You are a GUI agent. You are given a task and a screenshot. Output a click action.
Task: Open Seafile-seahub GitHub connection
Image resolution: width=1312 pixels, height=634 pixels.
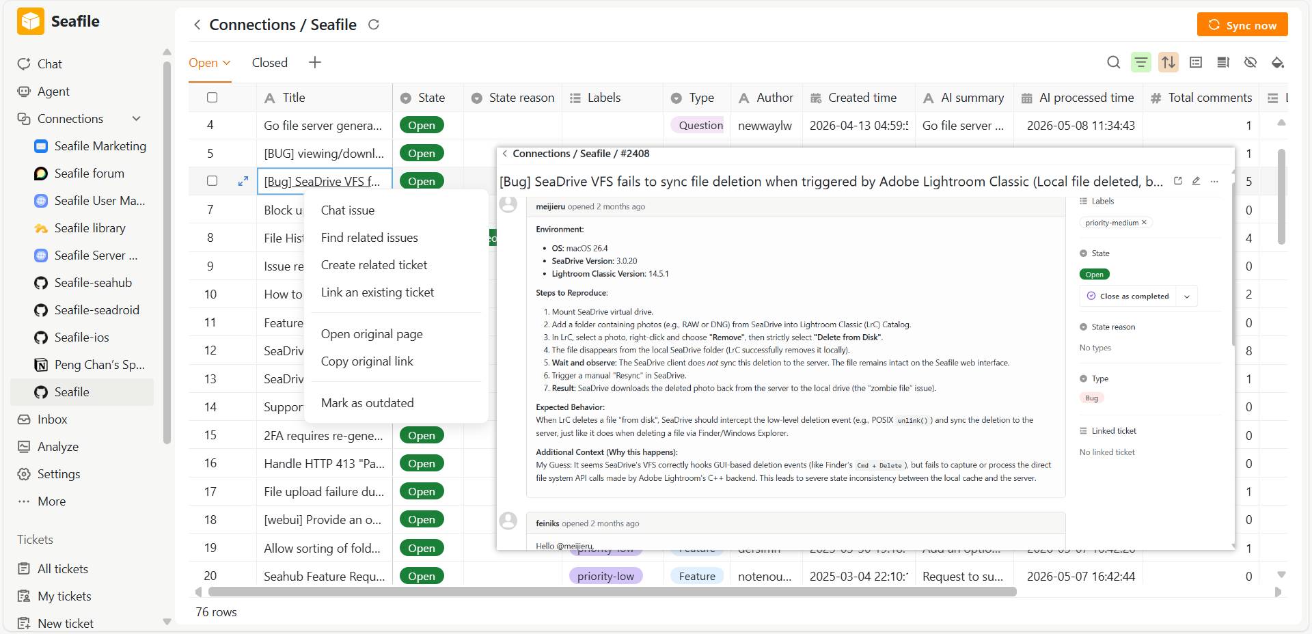click(93, 282)
